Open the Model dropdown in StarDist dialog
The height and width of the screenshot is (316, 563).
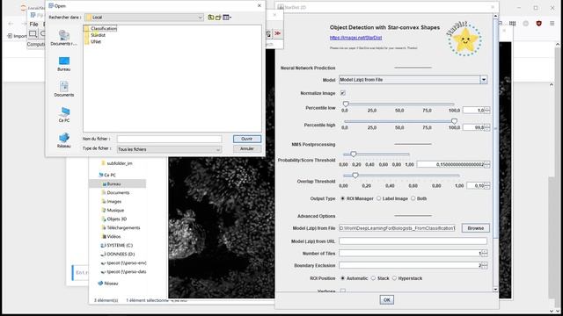(484, 80)
